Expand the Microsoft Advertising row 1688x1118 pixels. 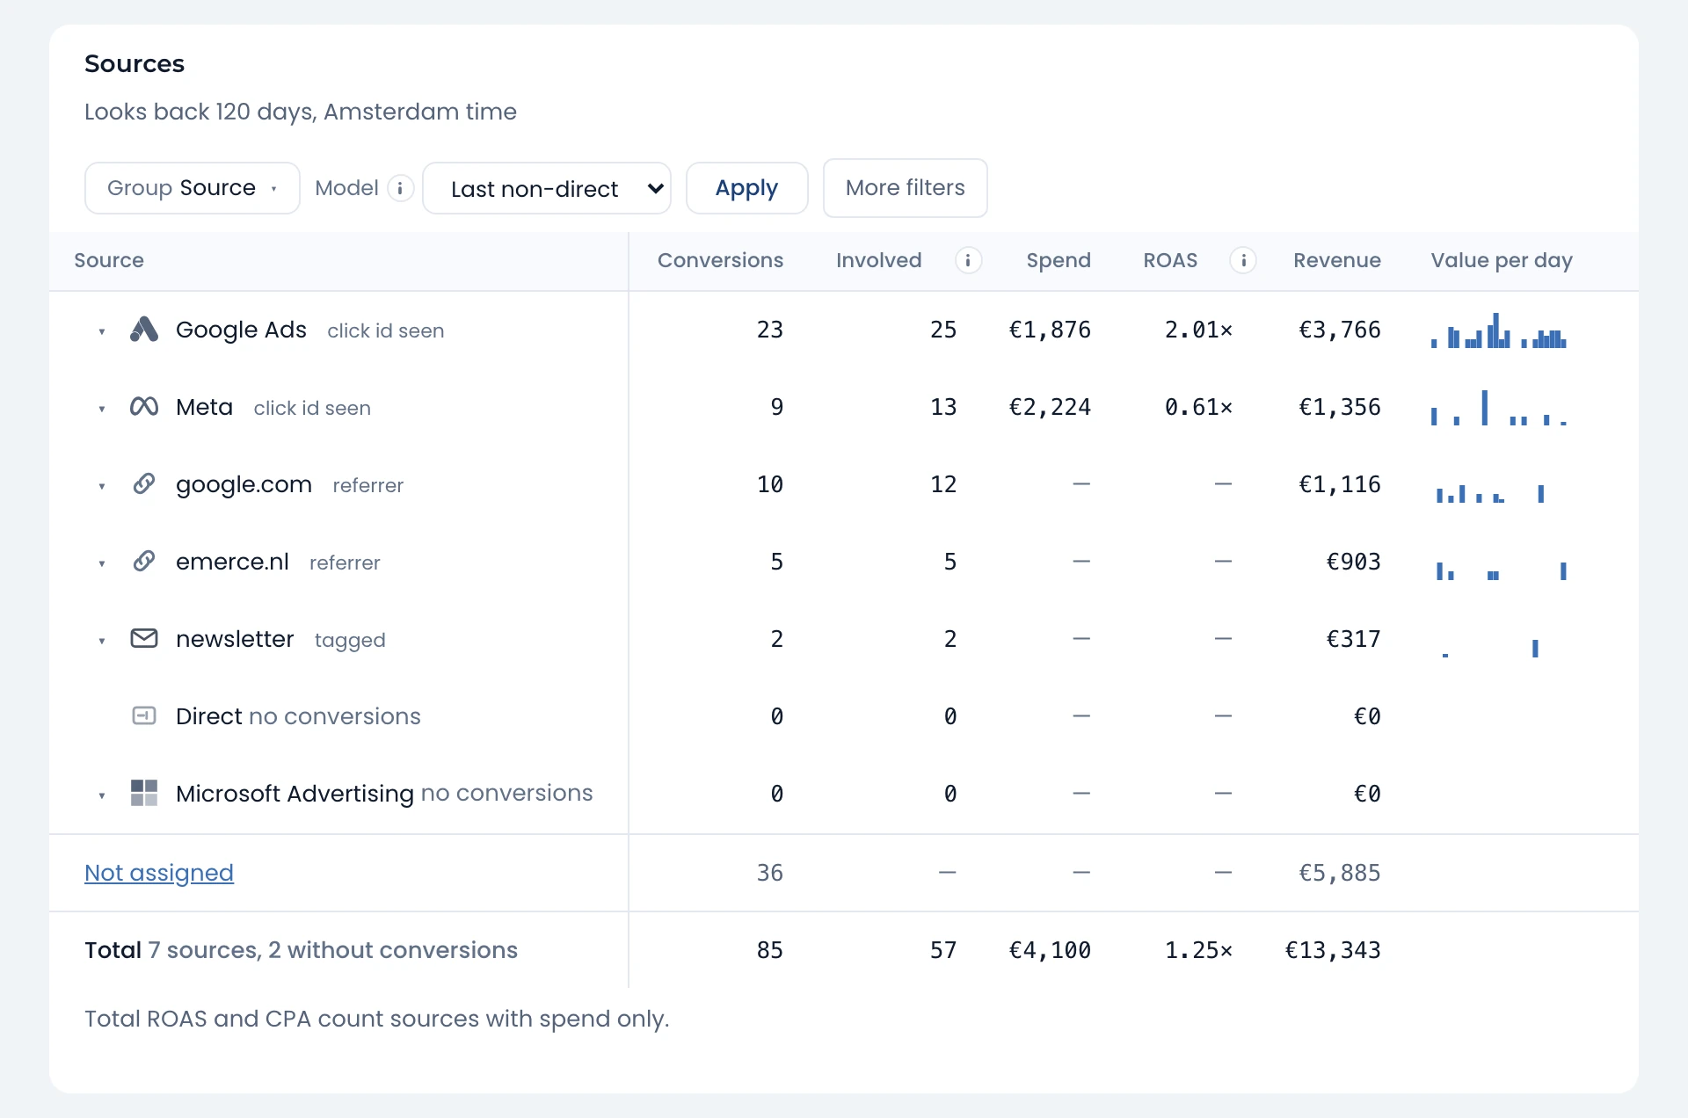click(102, 795)
